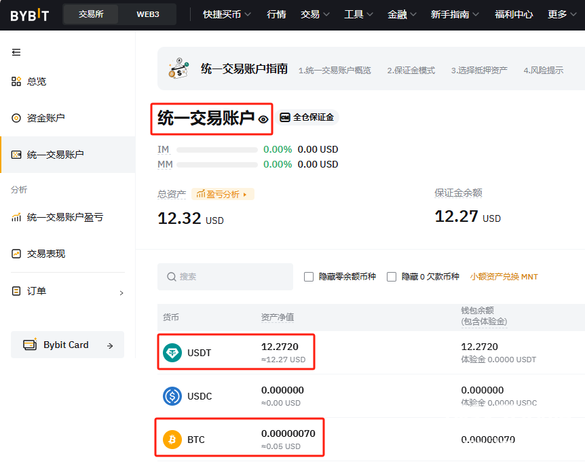This screenshot has width=585, height=464.
Task: Click the 资产净值 column header
Action: pos(277,317)
